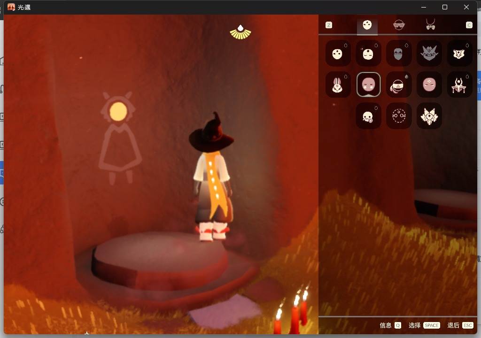
Task: Select the dashed-outline circle mask
Action: [398, 116]
